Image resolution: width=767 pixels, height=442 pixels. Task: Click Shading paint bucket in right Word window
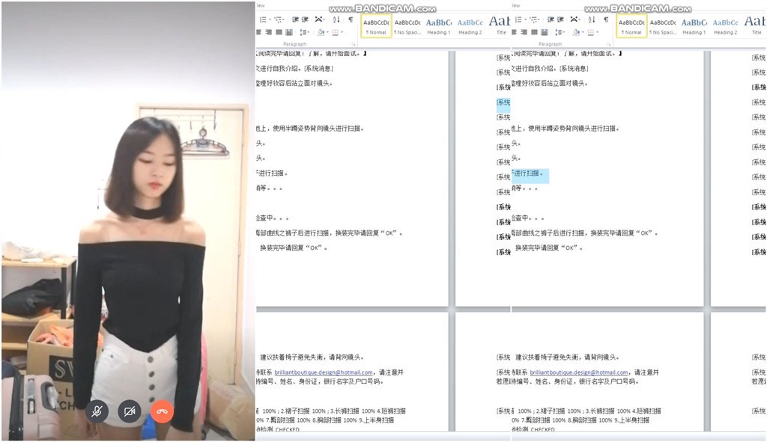pyautogui.click(x=576, y=32)
